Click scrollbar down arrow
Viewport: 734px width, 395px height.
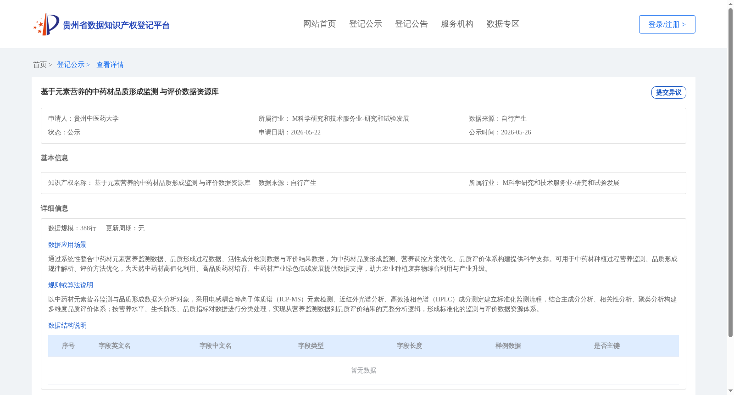(730, 391)
